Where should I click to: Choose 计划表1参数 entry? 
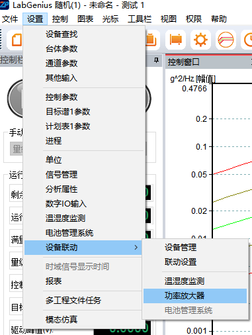tap(84, 126)
